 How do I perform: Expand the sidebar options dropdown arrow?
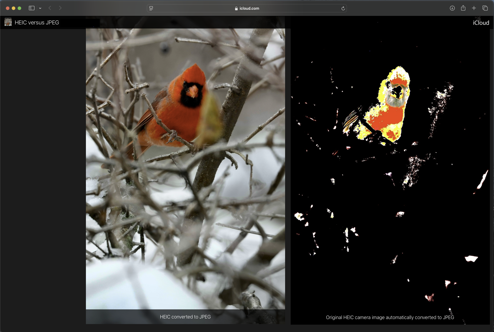(x=40, y=8)
